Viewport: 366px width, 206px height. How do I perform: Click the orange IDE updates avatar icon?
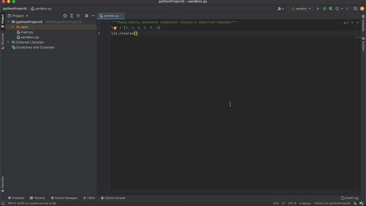coord(362,9)
